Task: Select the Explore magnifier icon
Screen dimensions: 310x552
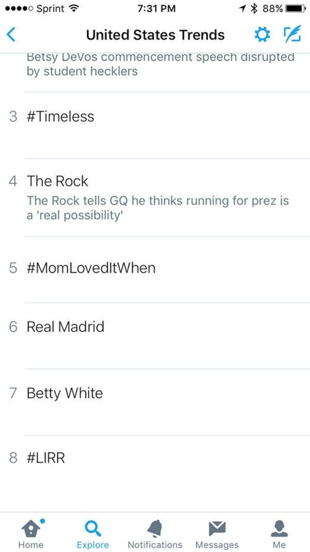Action: point(93,529)
